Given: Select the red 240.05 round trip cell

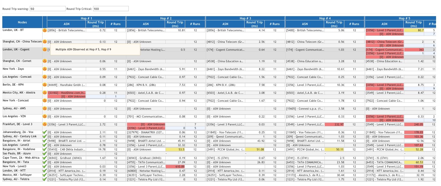Looking at the screenshot, I should (x=414, y=124).
